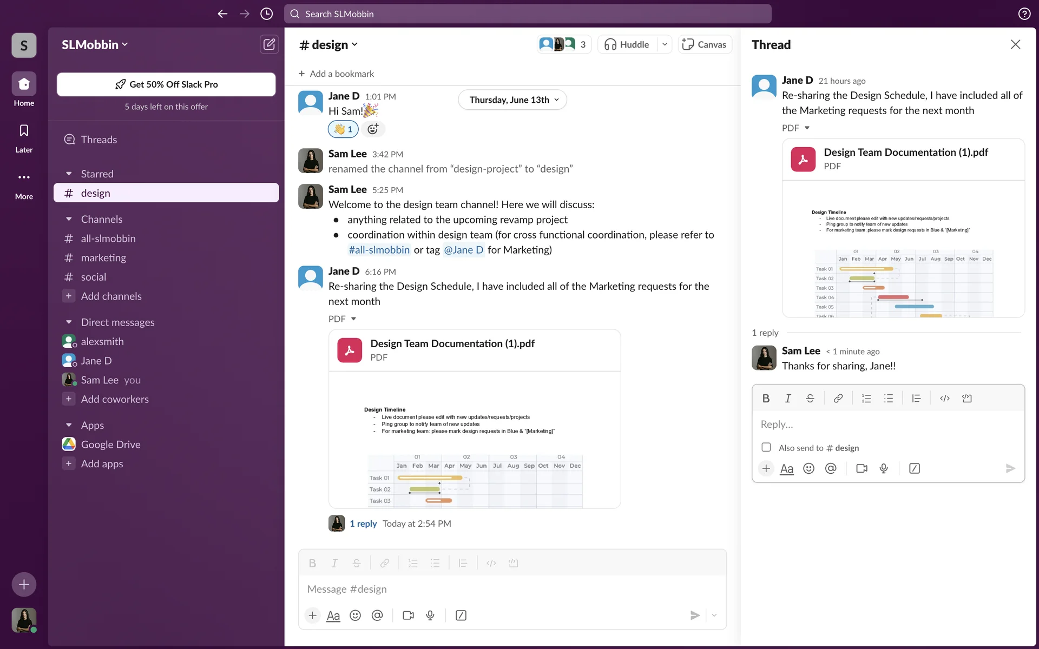Image resolution: width=1039 pixels, height=649 pixels.
Task: Check 'Also send to # design' box
Action: (x=766, y=447)
